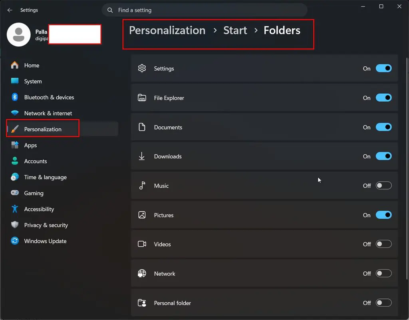Select Personalization in the sidebar
Screen dimensions: 409x320
(x=63, y=129)
